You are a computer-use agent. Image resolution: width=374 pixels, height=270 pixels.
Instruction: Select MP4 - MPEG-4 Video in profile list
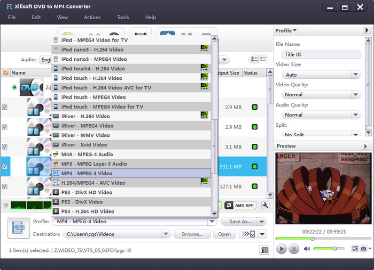131,173
